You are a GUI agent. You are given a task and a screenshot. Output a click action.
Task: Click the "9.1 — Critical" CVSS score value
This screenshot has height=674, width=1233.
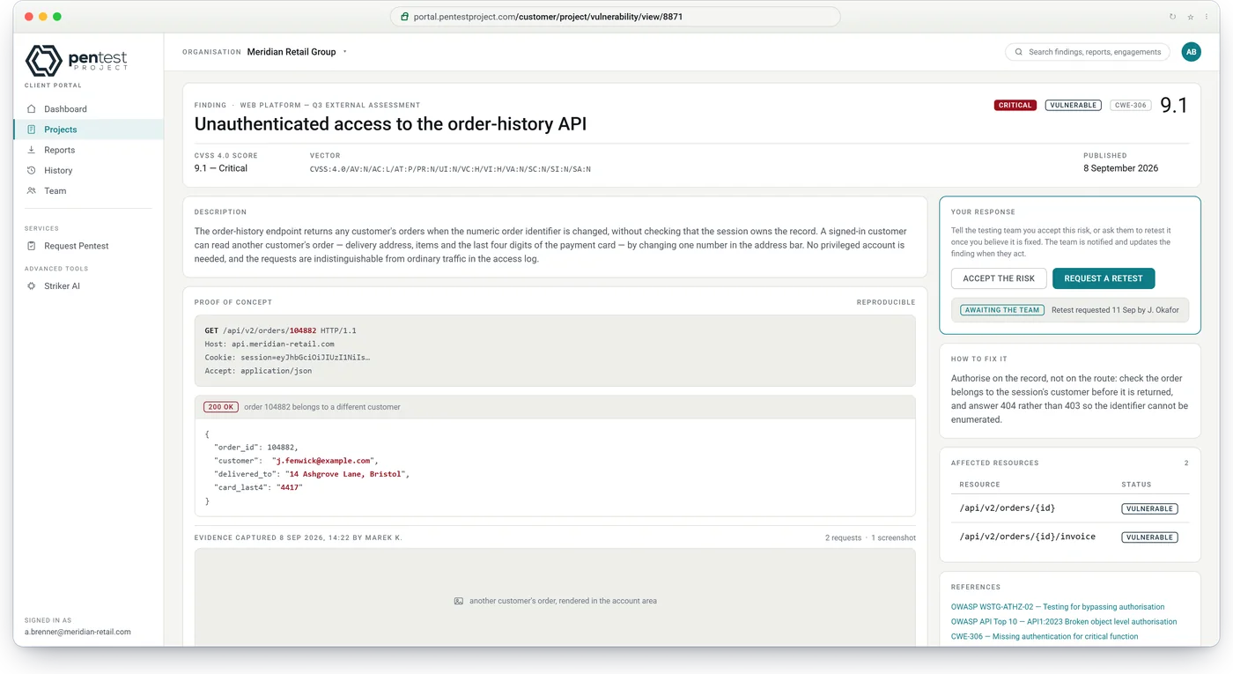[x=221, y=168]
